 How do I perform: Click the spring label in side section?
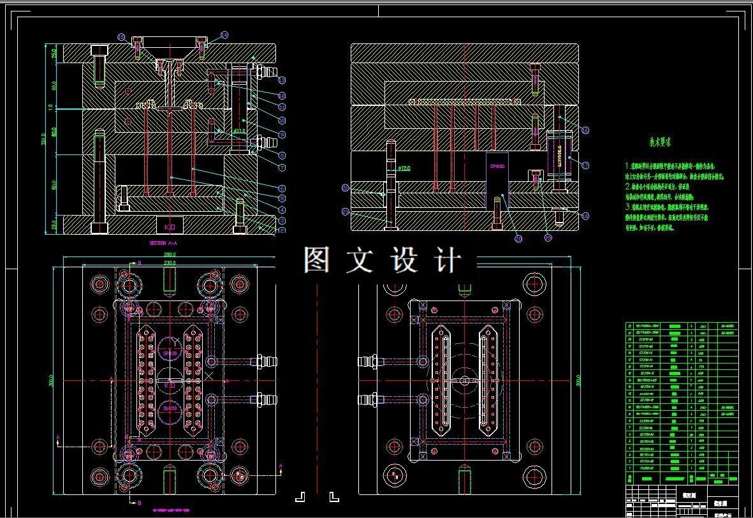pyautogui.click(x=559, y=155)
